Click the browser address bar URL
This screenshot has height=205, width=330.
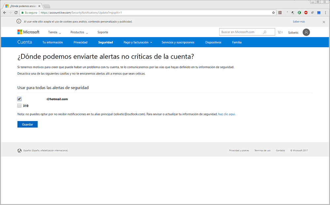tap(81, 13)
